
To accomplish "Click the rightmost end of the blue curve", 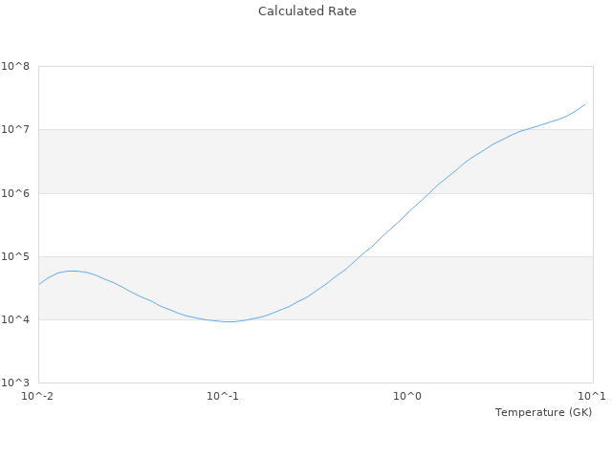I will 585,104.
